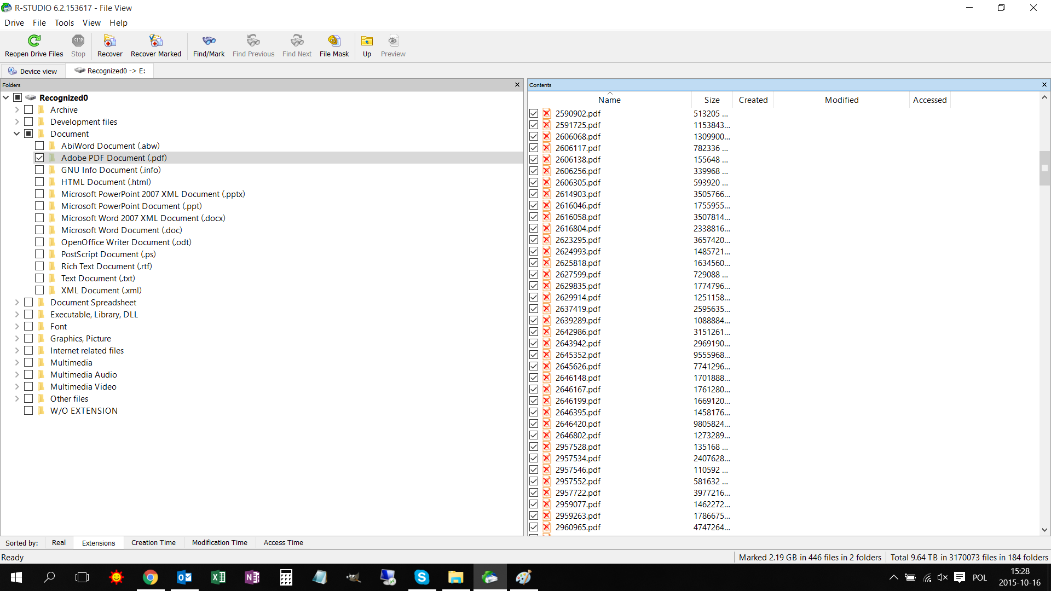
Task: Click the Recover toolbar icon
Action: coord(109,41)
